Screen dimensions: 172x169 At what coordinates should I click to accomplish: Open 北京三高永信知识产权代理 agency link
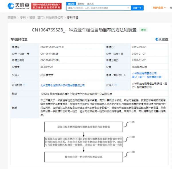(62, 85)
